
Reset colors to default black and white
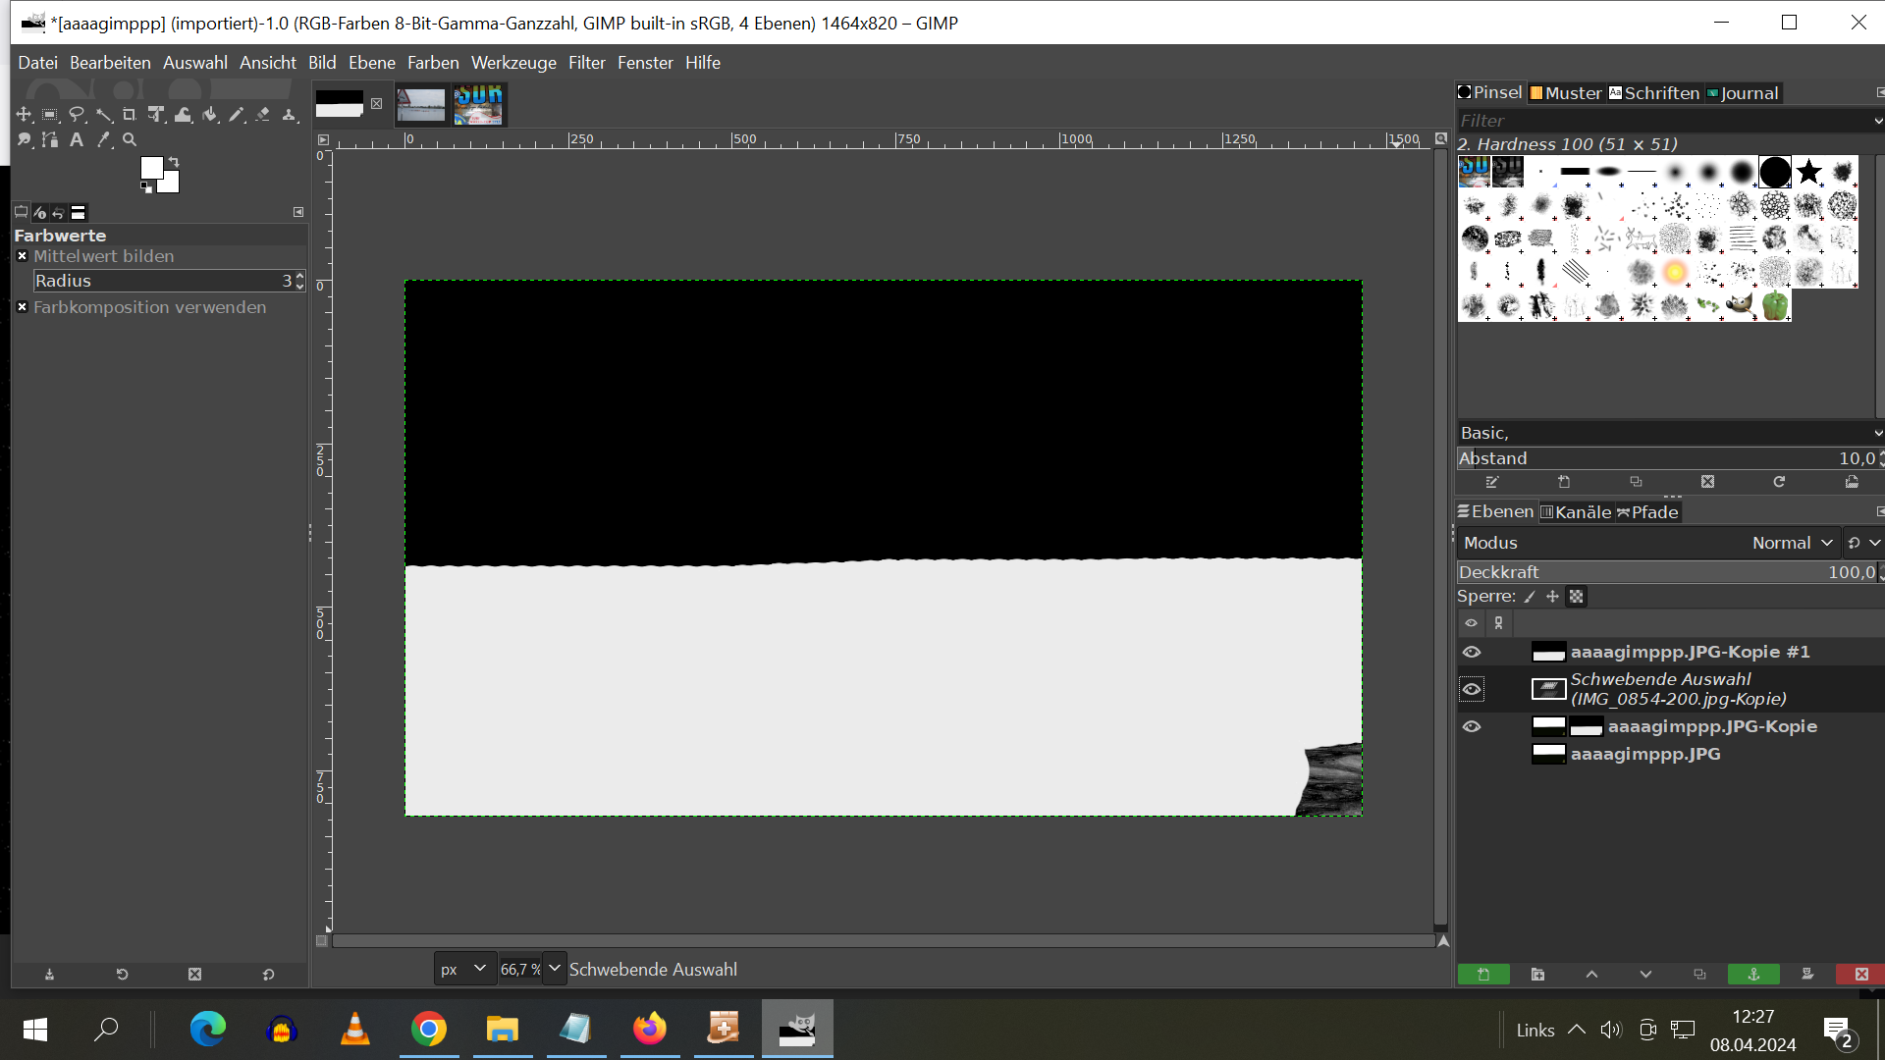pos(146,187)
